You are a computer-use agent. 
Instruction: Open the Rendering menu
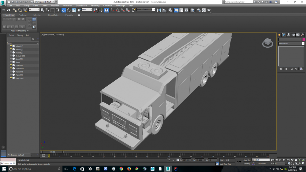95,5
